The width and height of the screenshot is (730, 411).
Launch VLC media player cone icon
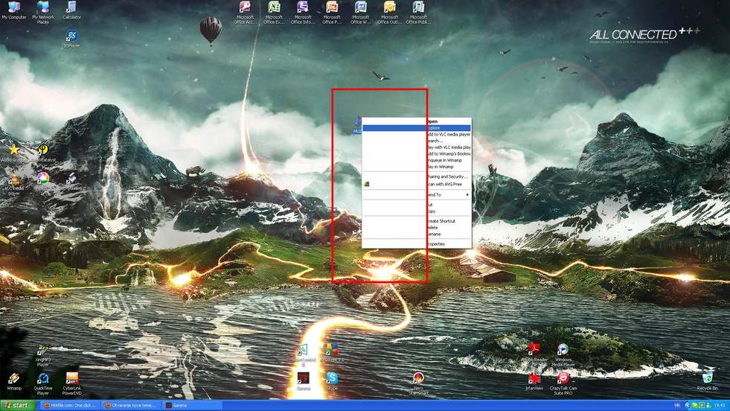click(14, 185)
